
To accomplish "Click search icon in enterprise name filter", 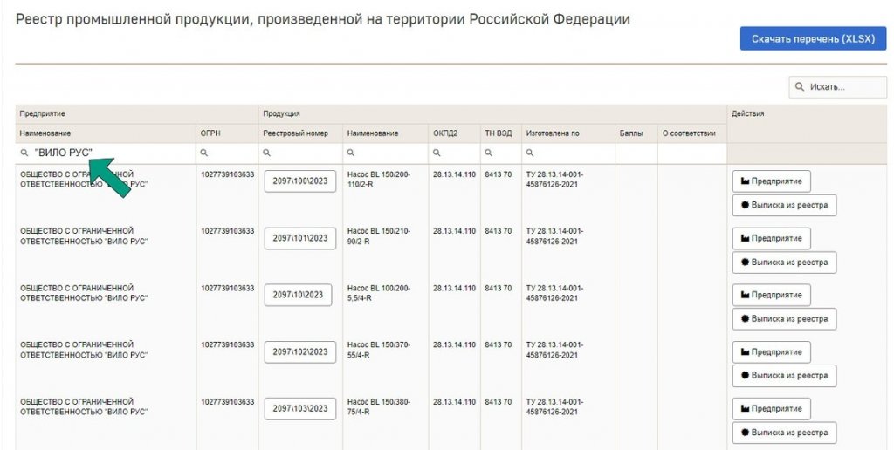I will [24, 153].
